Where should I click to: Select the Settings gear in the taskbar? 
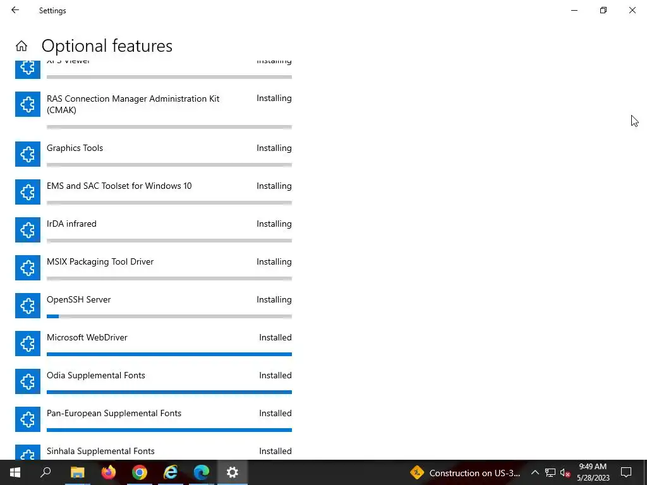coord(233,472)
